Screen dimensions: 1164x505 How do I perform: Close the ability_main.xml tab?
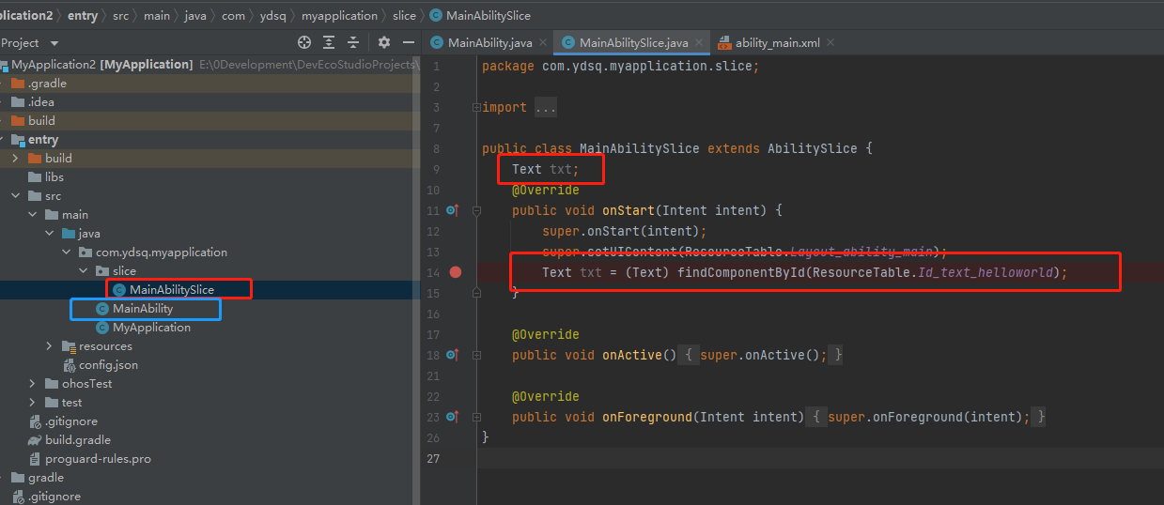pos(830,43)
